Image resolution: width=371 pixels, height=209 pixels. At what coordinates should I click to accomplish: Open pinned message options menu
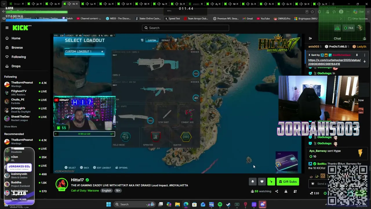tap(365, 55)
